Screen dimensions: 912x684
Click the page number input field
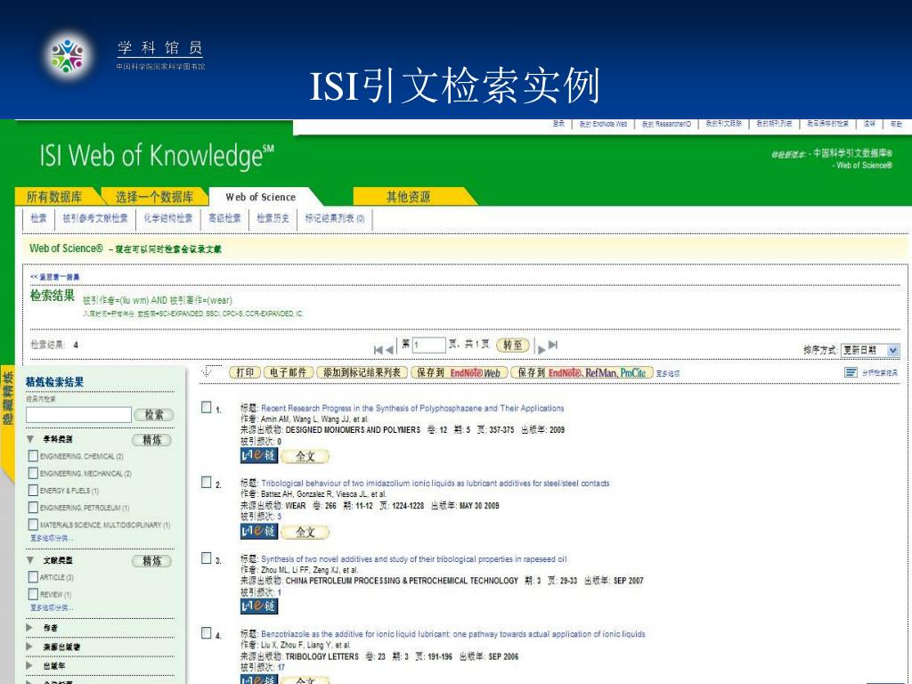click(428, 345)
